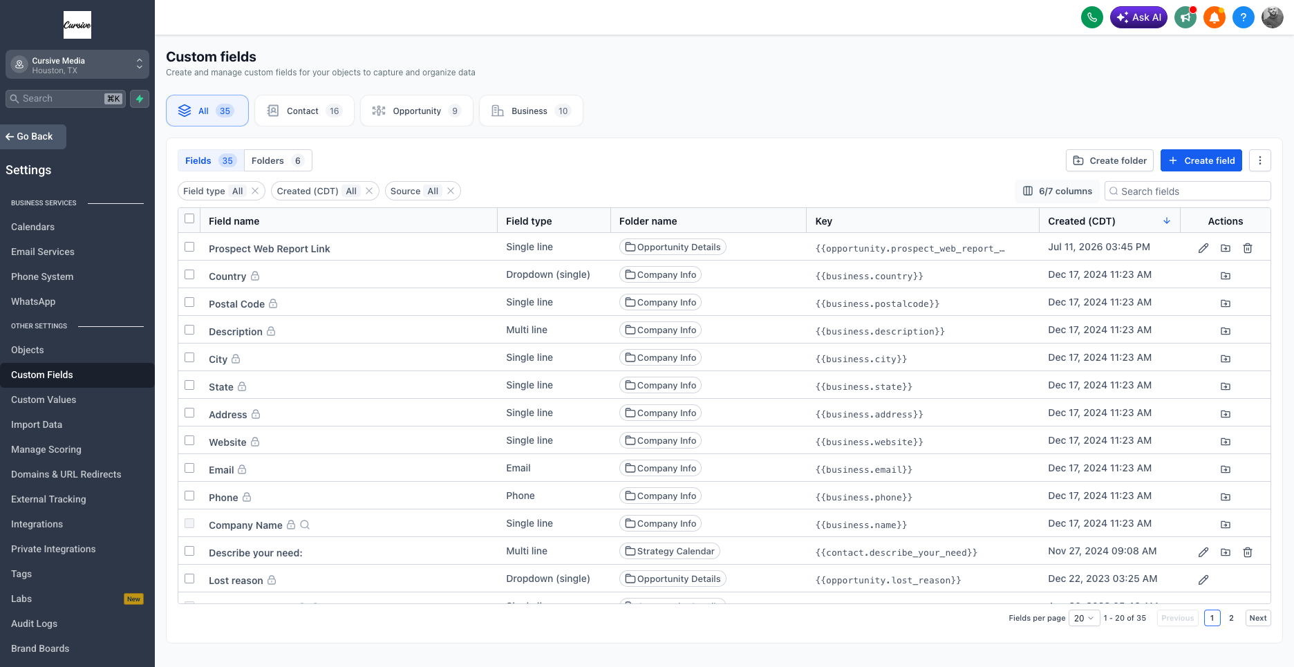The height and width of the screenshot is (667, 1294).
Task: Click the search icon beside Company Name
Action: click(x=305, y=525)
